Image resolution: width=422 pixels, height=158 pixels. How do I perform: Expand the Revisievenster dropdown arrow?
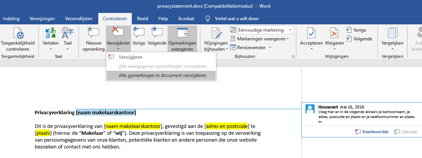pyautogui.click(x=270, y=48)
